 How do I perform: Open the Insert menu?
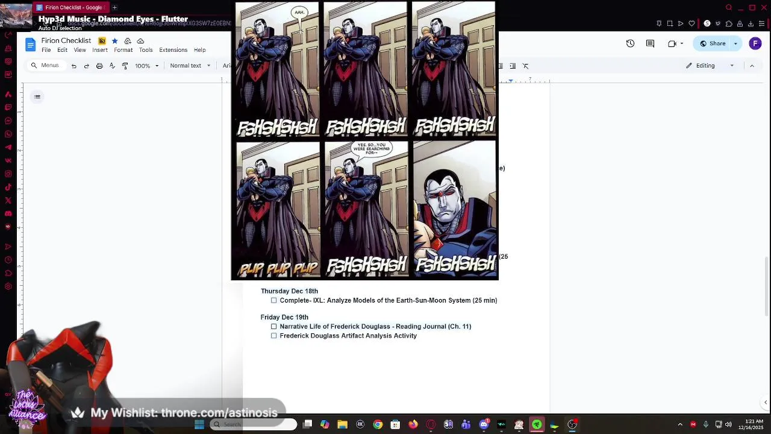pos(100,50)
